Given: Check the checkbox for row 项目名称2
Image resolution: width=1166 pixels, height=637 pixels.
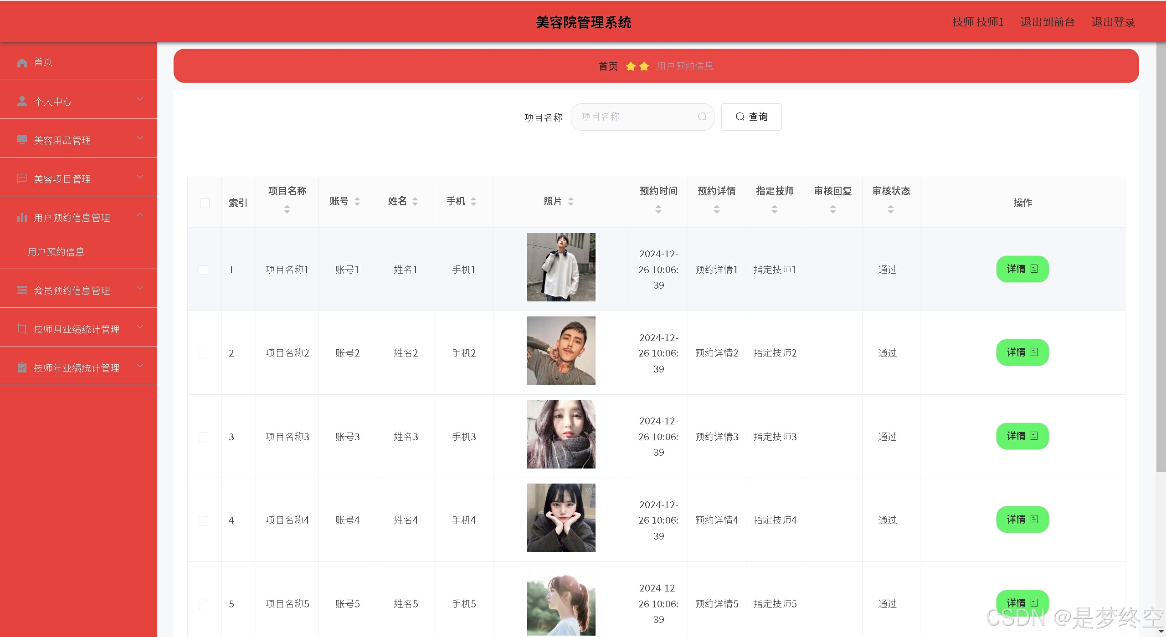Looking at the screenshot, I should pos(204,353).
